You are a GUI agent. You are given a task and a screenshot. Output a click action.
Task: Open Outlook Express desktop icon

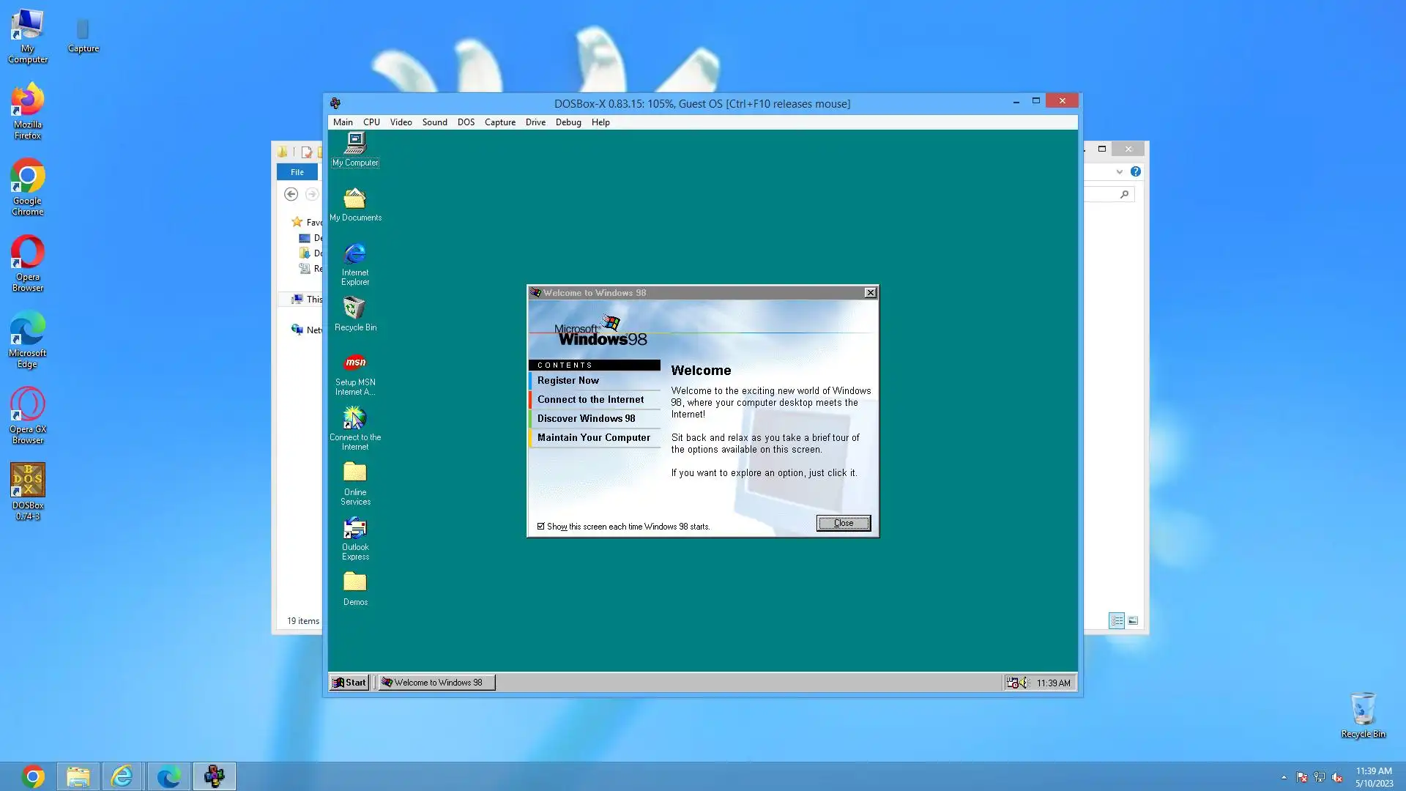(355, 529)
